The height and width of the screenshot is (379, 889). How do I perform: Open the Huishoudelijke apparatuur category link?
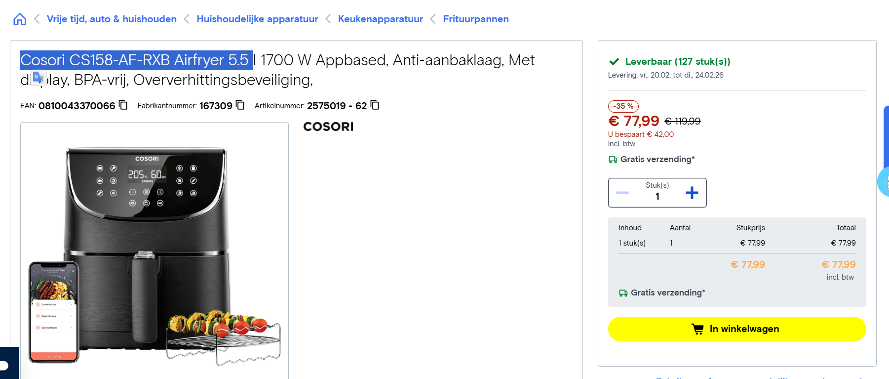[x=257, y=19]
